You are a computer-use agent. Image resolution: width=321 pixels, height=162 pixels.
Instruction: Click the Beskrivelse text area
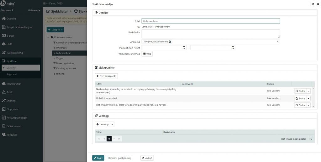click(210, 34)
